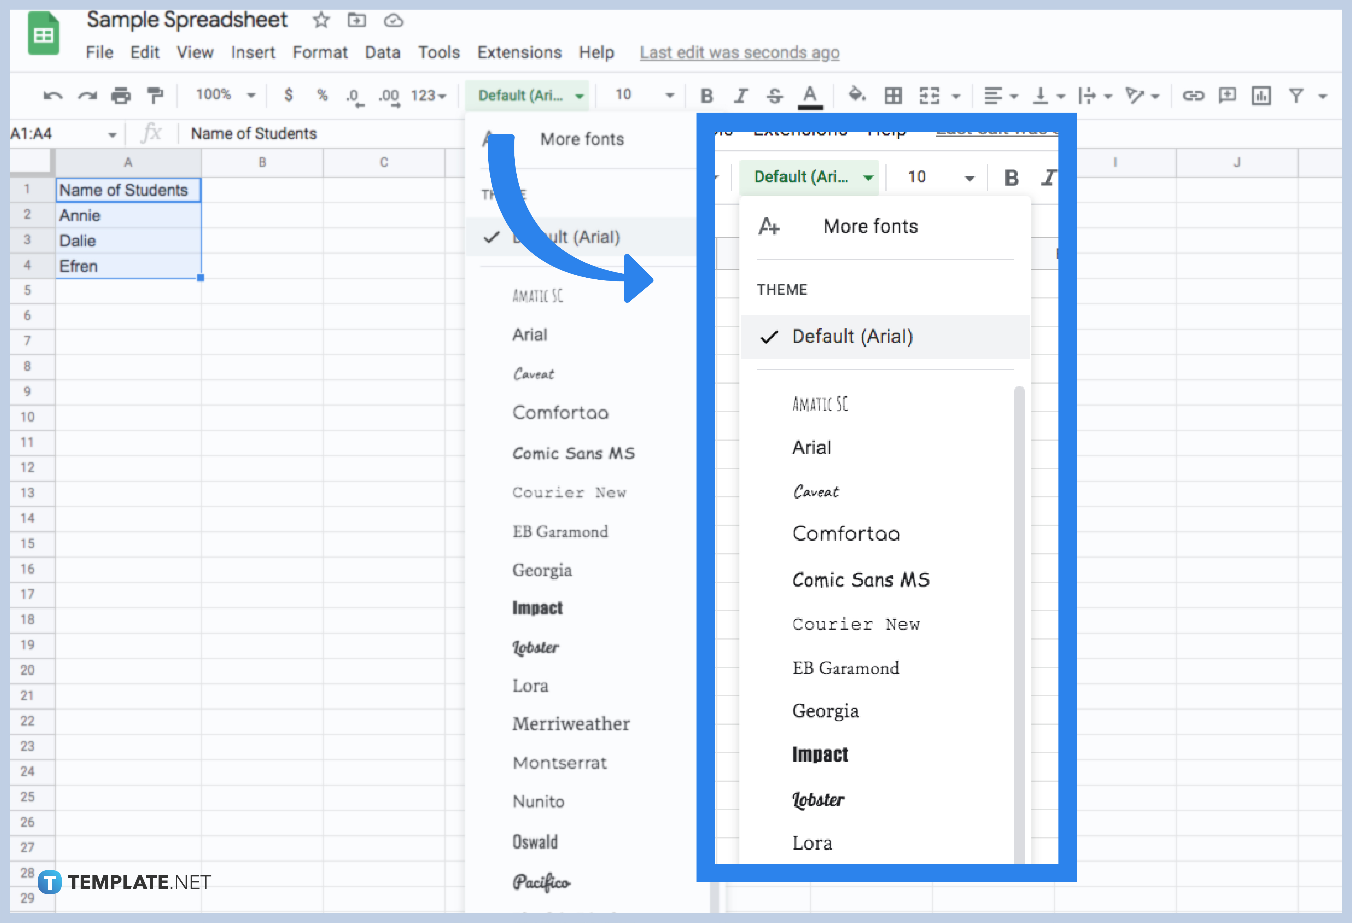Choose the Merriweather font
This screenshot has height=923, width=1352.
pos(571,724)
